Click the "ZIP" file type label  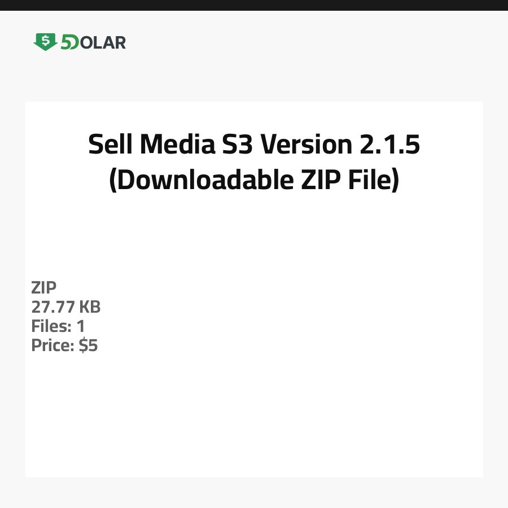[44, 288]
